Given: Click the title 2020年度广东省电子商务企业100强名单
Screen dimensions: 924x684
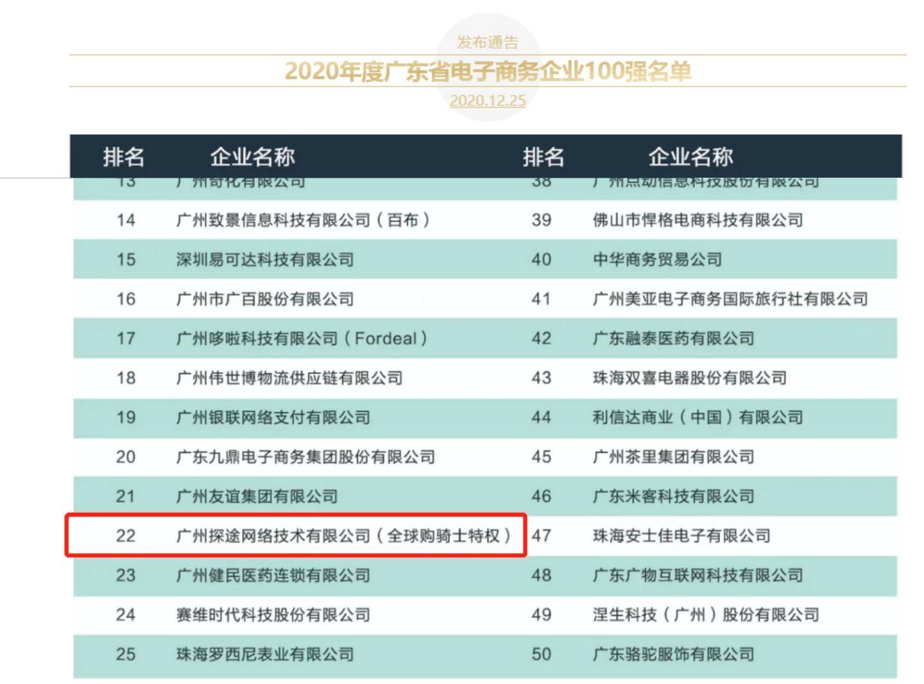Looking at the screenshot, I should (x=488, y=71).
